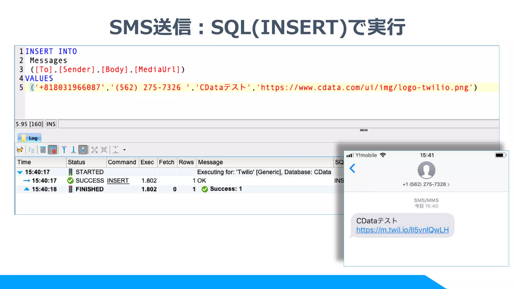Click the Rows column header
Screen dimensions: 515x289
click(x=187, y=162)
